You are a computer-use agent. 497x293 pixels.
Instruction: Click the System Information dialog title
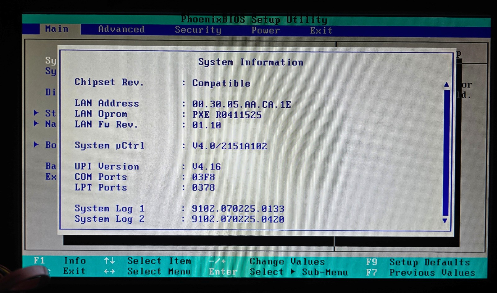251,62
